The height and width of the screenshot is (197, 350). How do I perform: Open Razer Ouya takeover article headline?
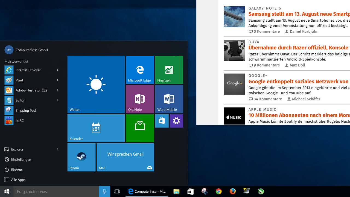[x=299, y=48]
